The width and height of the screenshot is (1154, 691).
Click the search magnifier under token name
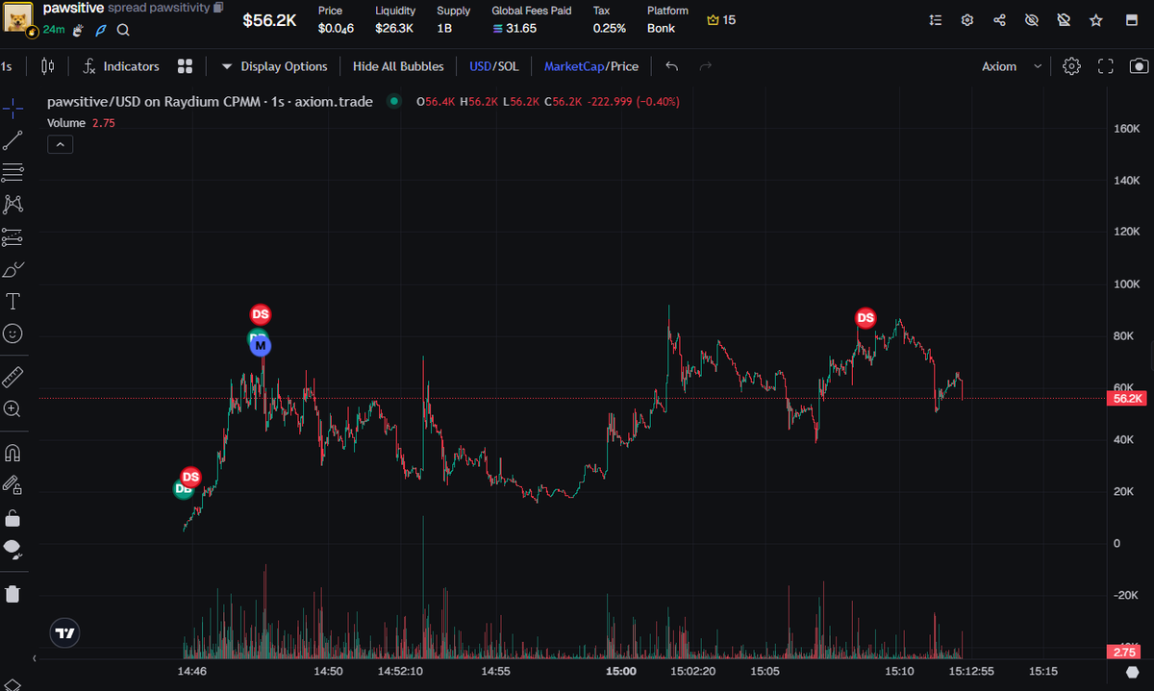point(123,30)
